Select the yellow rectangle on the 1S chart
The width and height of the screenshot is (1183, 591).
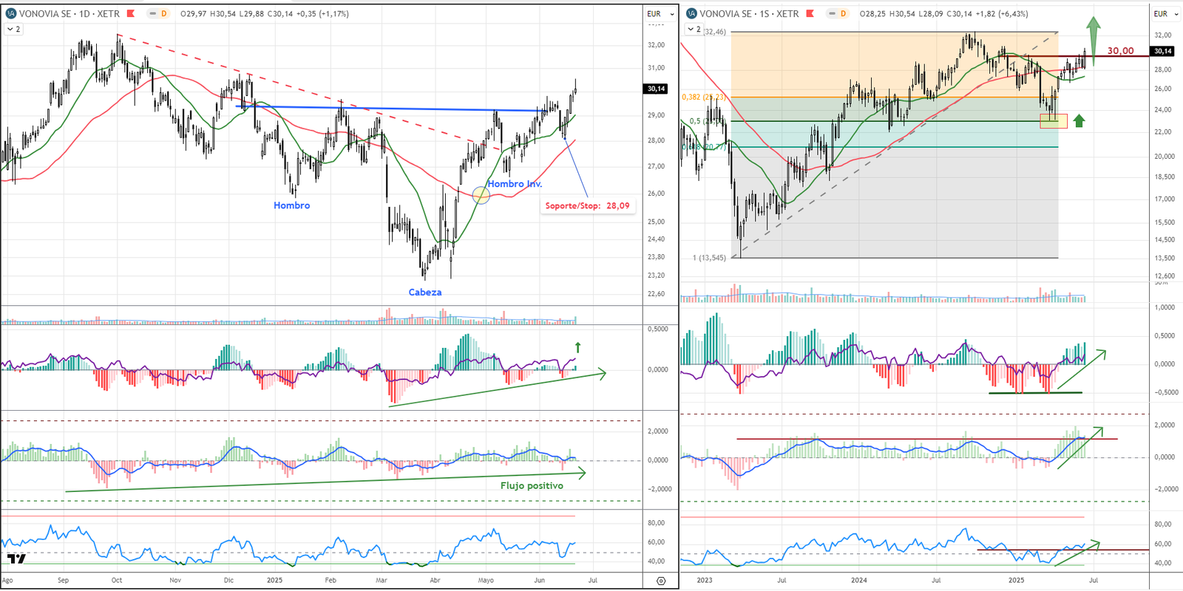1054,121
